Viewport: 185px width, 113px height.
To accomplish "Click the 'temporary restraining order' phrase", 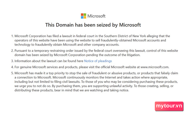I will tap(50, 51).
